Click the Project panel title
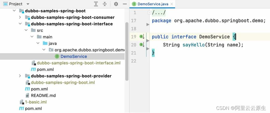 [16, 4]
